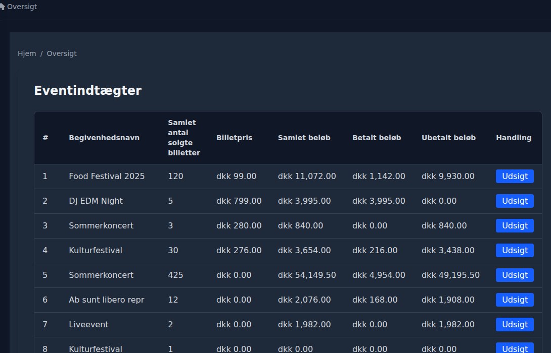This screenshot has width=551, height=353.
Task: Click the 425 tickets sold value
Action: 175,275
